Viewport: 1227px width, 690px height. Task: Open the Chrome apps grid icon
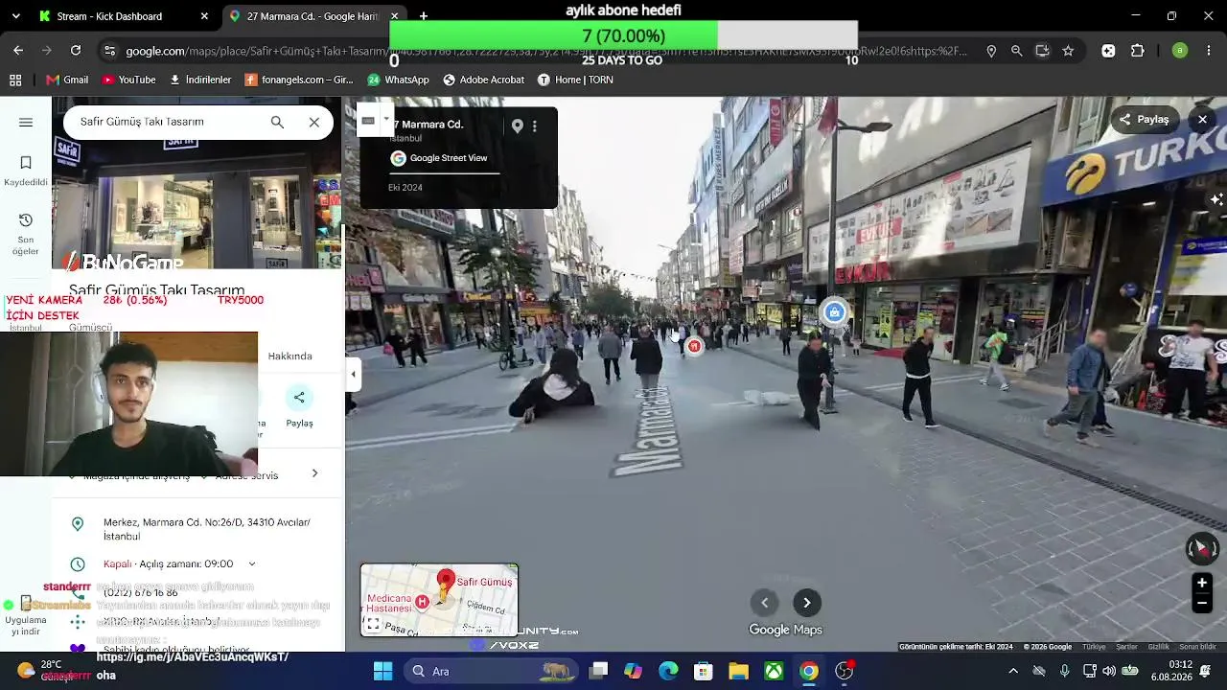click(15, 80)
